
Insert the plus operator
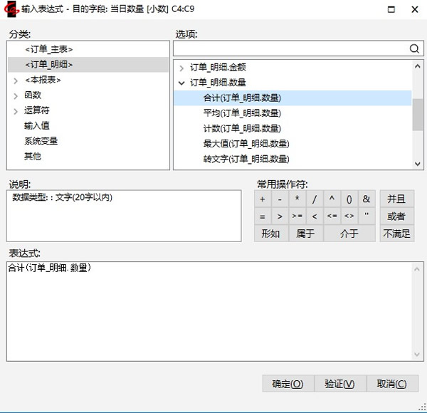pyautogui.click(x=263, y=199)
